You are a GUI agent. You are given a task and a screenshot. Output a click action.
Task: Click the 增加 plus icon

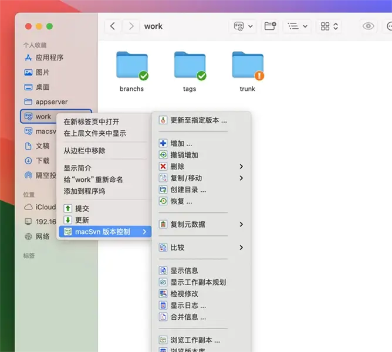163,143
